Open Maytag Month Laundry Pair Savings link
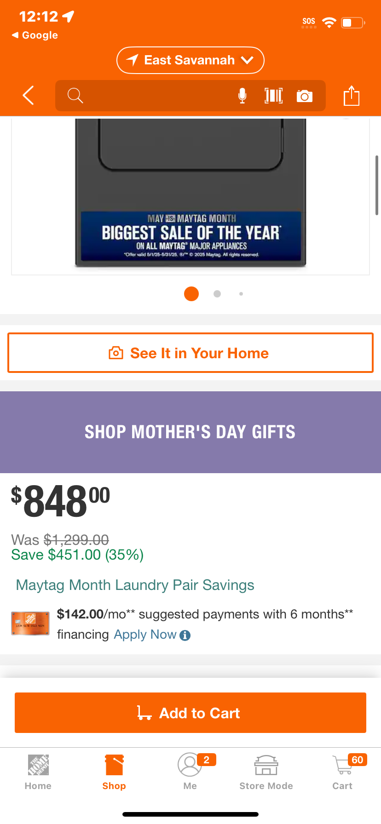 click(135, 585)
